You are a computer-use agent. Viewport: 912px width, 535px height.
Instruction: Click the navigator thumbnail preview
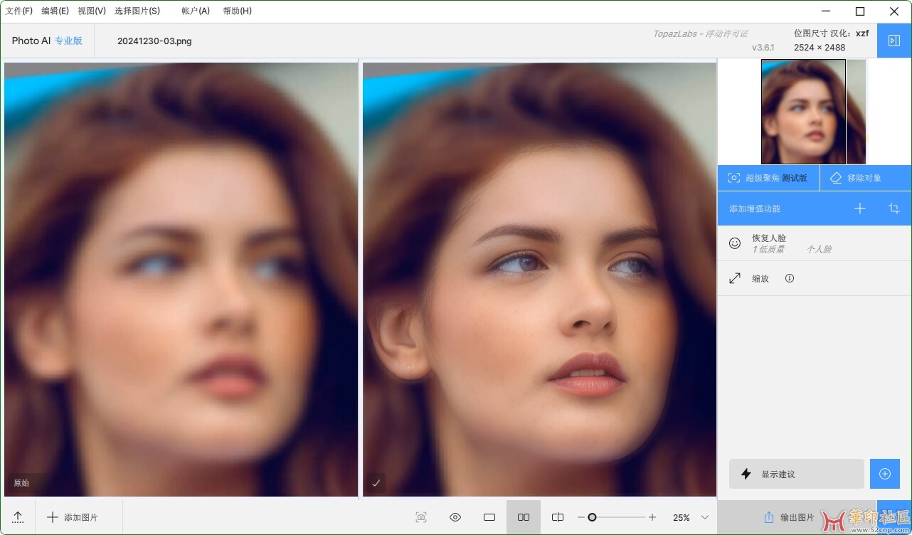pyautogui.click(x=813, y=112)
